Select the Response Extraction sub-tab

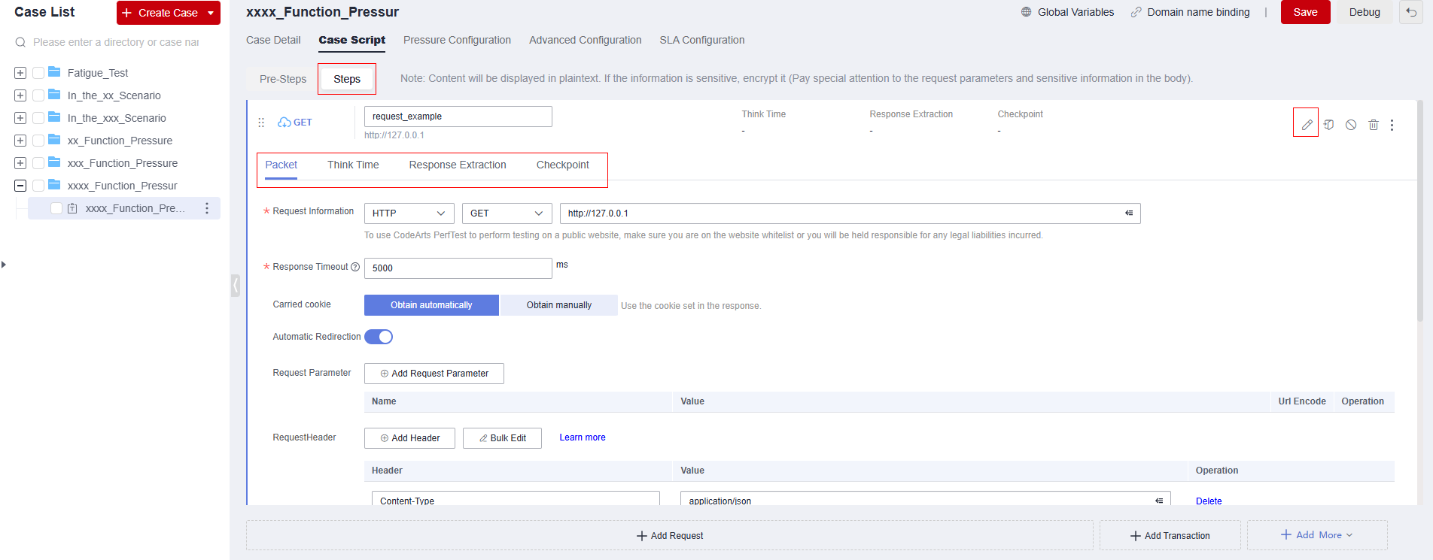click(458, 165)
